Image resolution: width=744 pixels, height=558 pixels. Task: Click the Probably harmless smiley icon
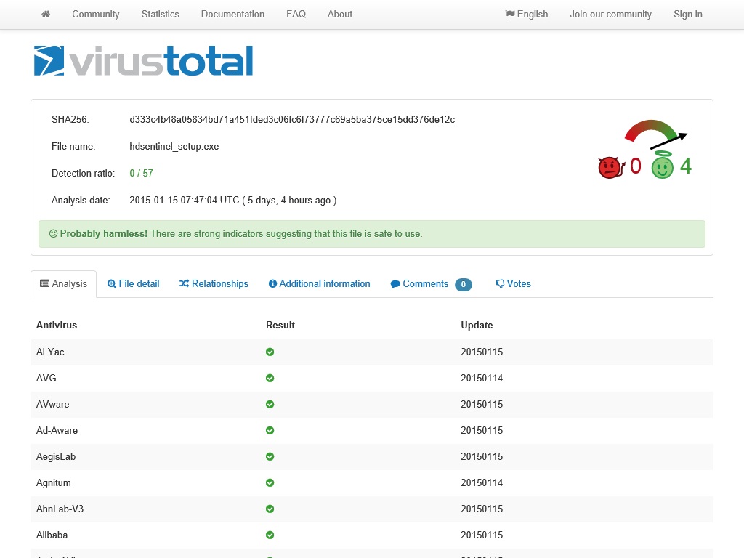coord(53,233)
